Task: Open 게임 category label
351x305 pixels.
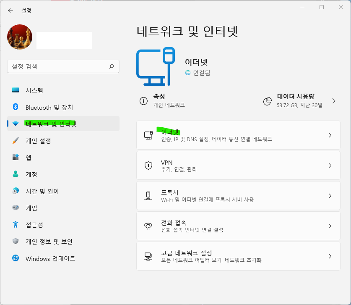Action: click(31, 208)
